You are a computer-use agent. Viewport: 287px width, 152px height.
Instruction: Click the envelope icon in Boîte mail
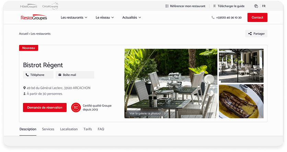60,75
